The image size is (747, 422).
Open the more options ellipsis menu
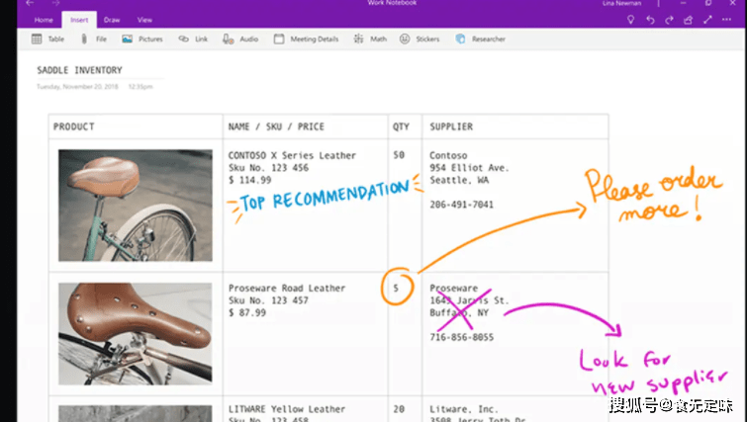(x=726, y=20)
